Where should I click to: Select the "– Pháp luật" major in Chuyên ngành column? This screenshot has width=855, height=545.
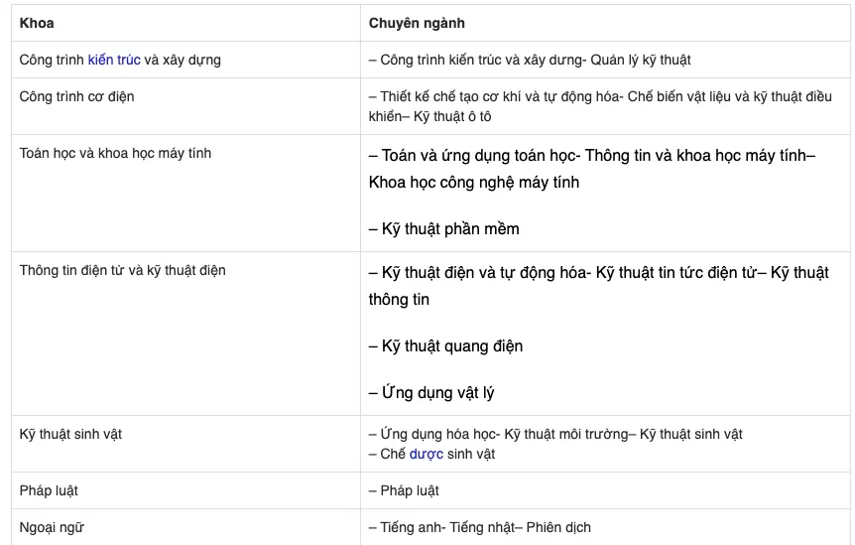[x=404, y=490]
